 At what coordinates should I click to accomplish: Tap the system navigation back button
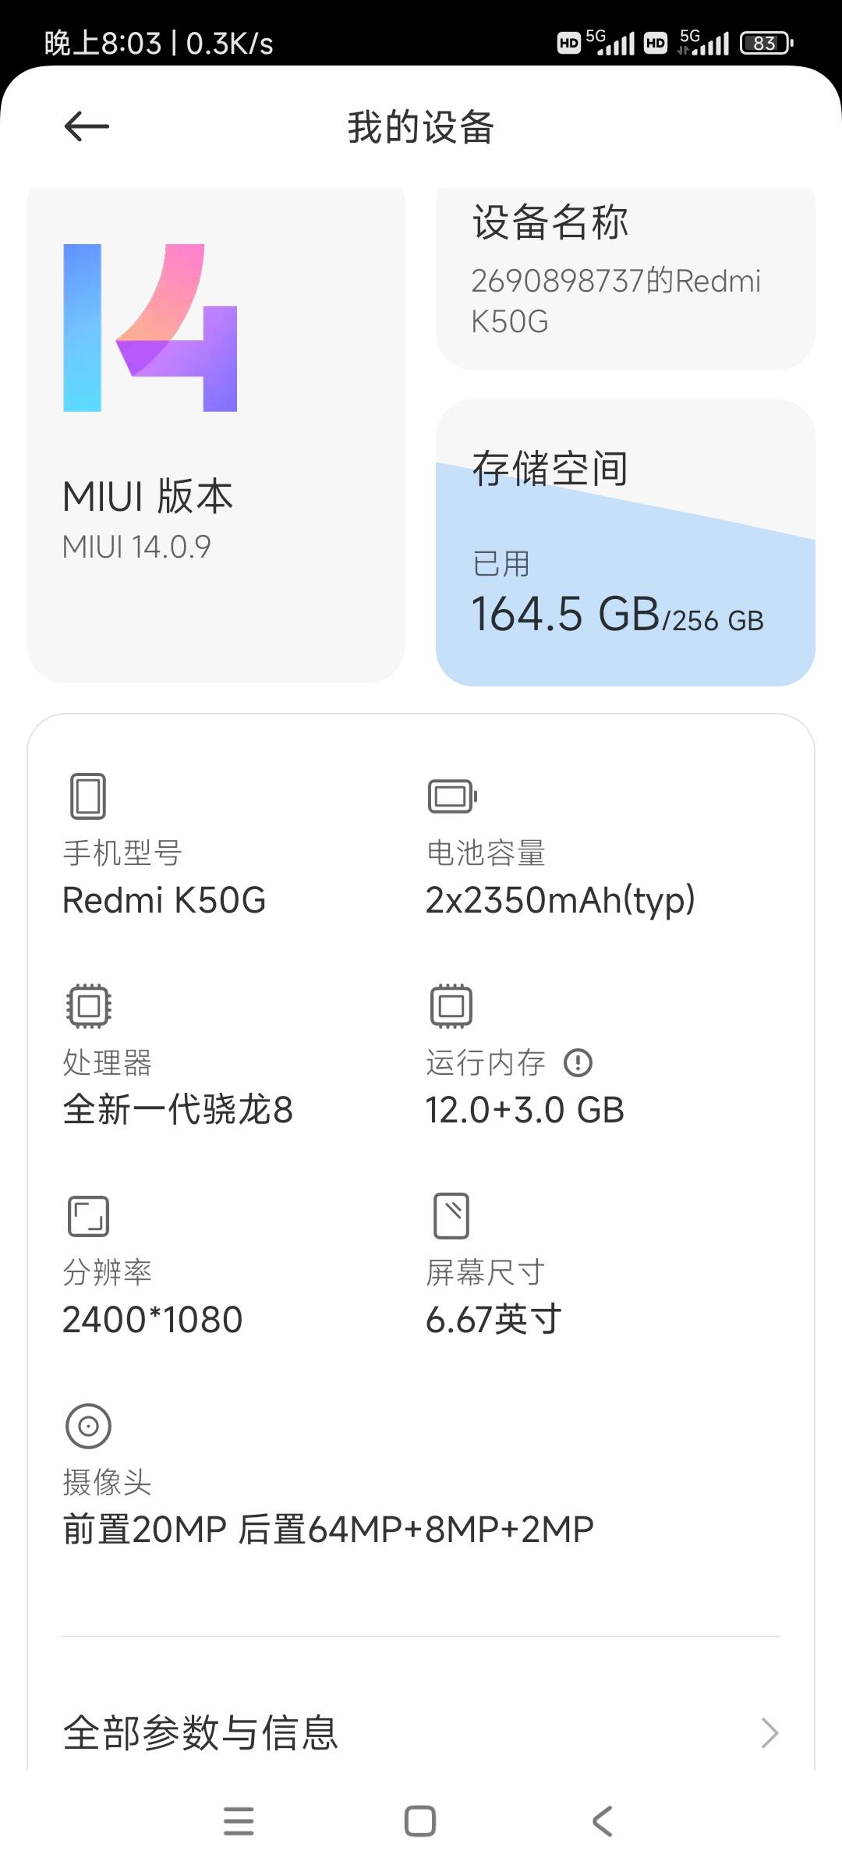coord(602,1821)
